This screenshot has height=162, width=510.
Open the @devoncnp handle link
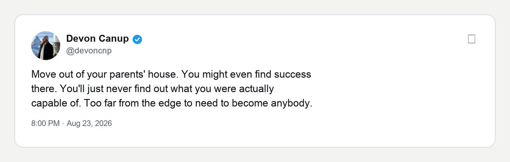point(89,51)
